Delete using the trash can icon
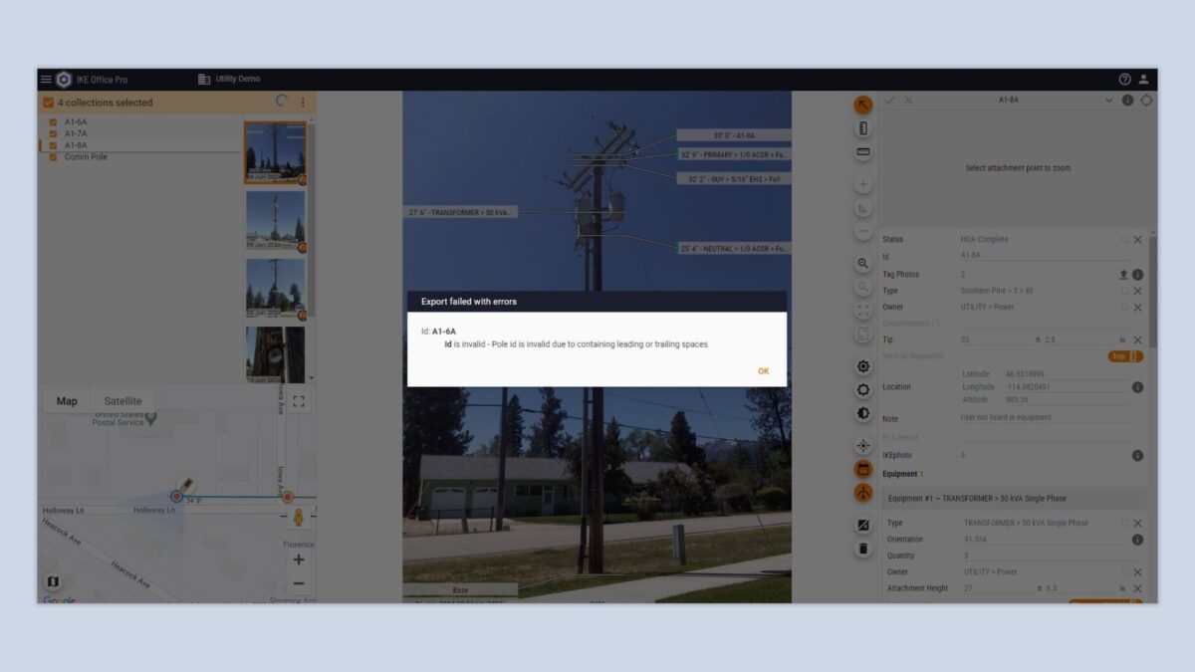This screenshot has height=672, width=1195. 863,549
